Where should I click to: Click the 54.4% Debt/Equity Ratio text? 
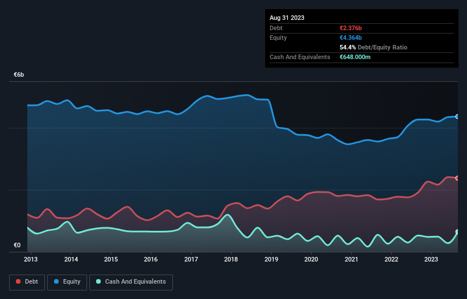(373, 47)
